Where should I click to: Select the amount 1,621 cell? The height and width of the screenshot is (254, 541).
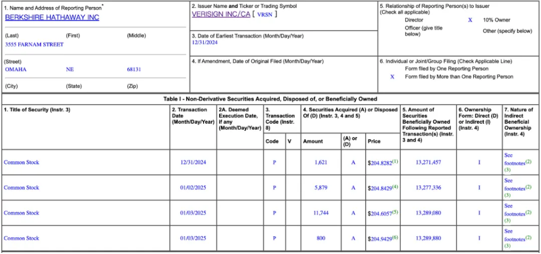(321, 162)
